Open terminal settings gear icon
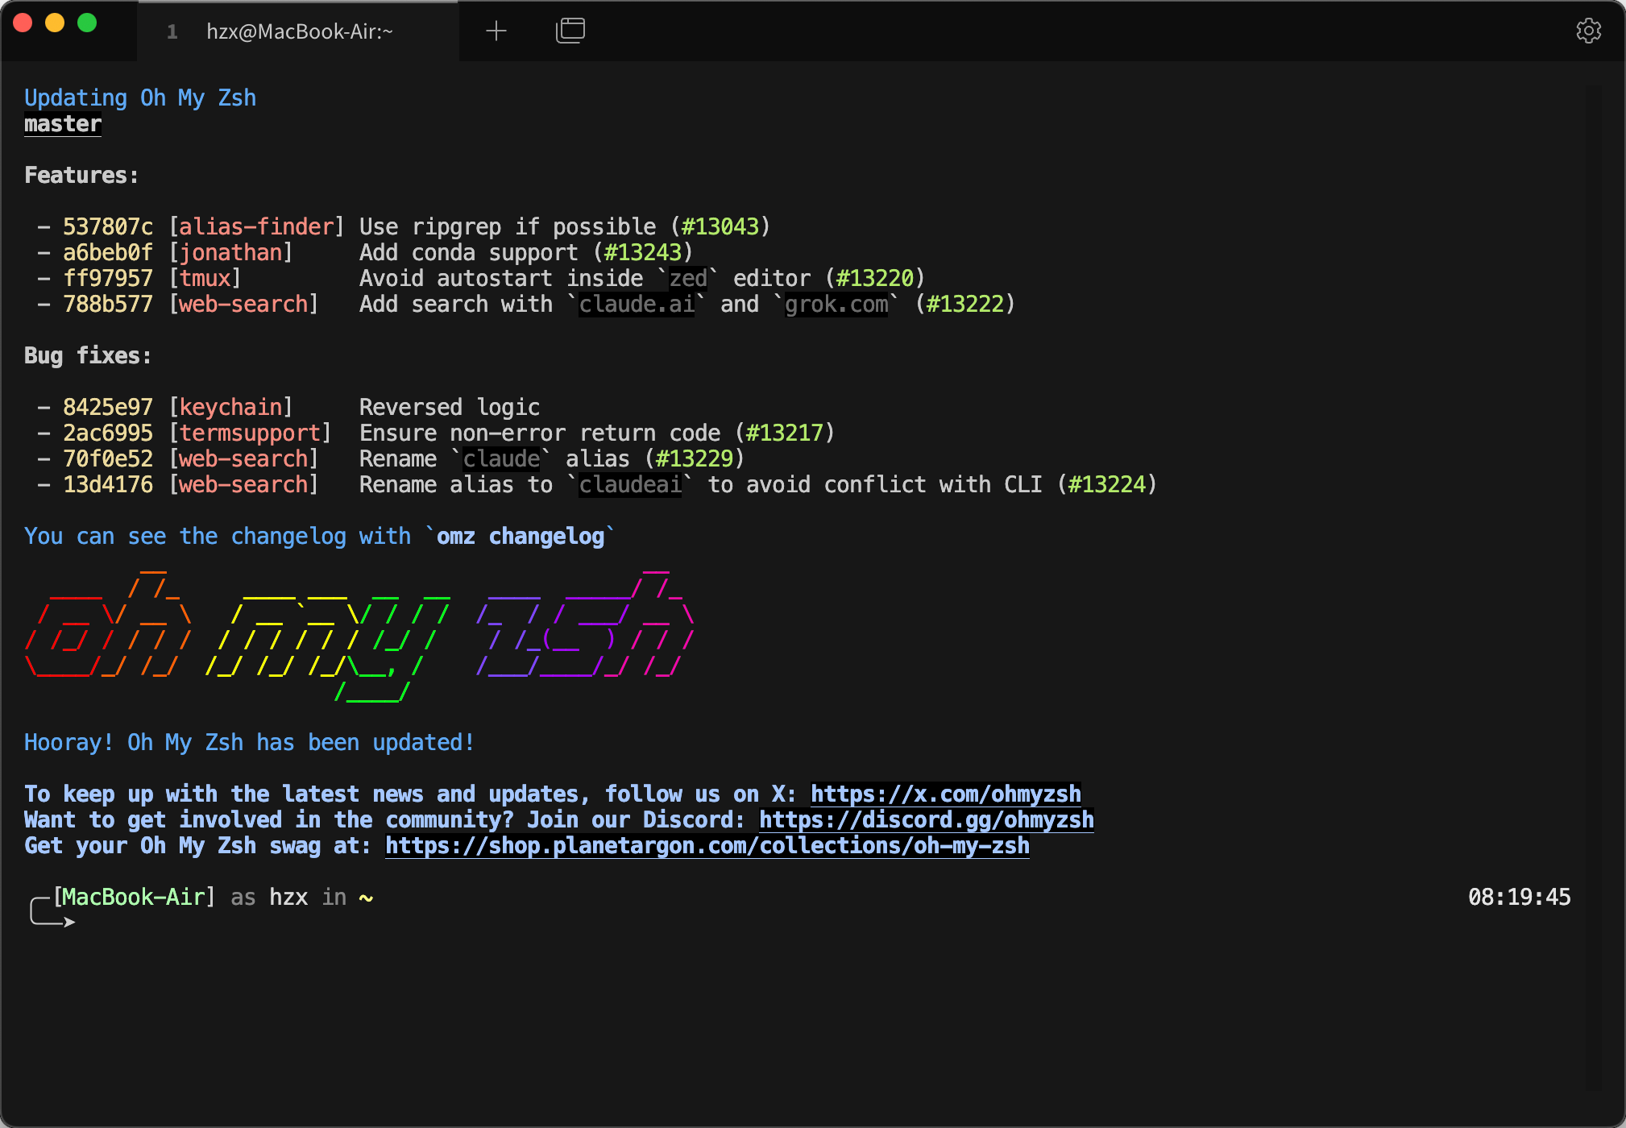1626x1128 pixels. [x=1588, y=31]
